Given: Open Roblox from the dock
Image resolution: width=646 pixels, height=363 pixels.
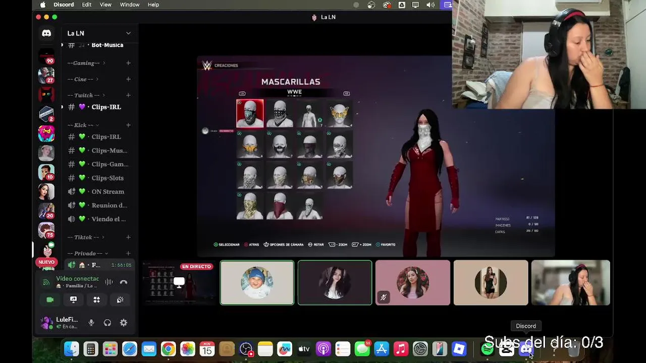Looking at the screenshot, I should (459, 349).
